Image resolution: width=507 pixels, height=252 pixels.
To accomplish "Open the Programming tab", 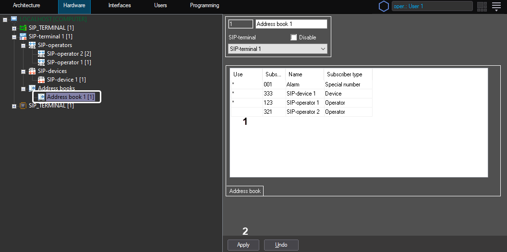I will coord(205,6).
